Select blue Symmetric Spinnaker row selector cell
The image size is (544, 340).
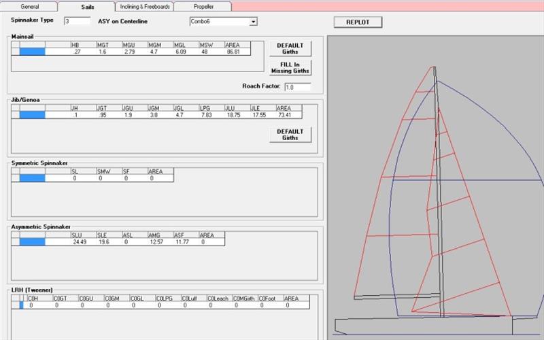tap(32, 178)
